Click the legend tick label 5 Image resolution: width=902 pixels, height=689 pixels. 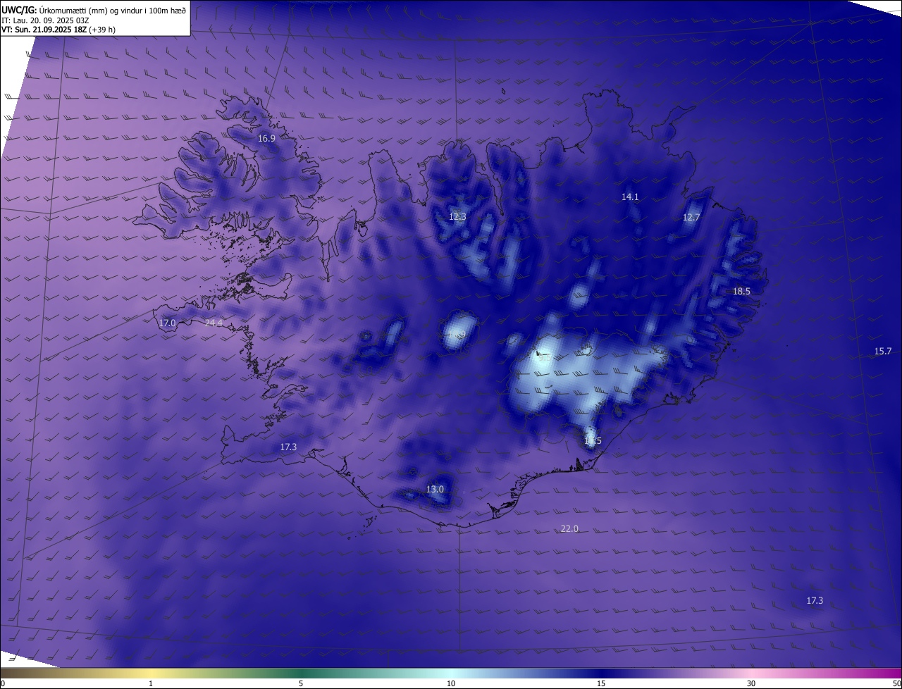(x=301, y=684)
